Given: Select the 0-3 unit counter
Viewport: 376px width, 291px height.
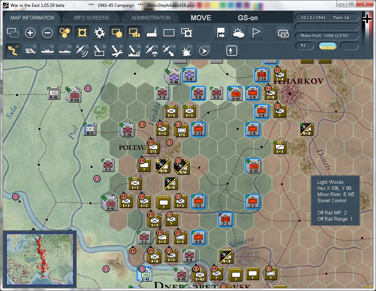Looking at the screenshot, I should pos(90,129).
